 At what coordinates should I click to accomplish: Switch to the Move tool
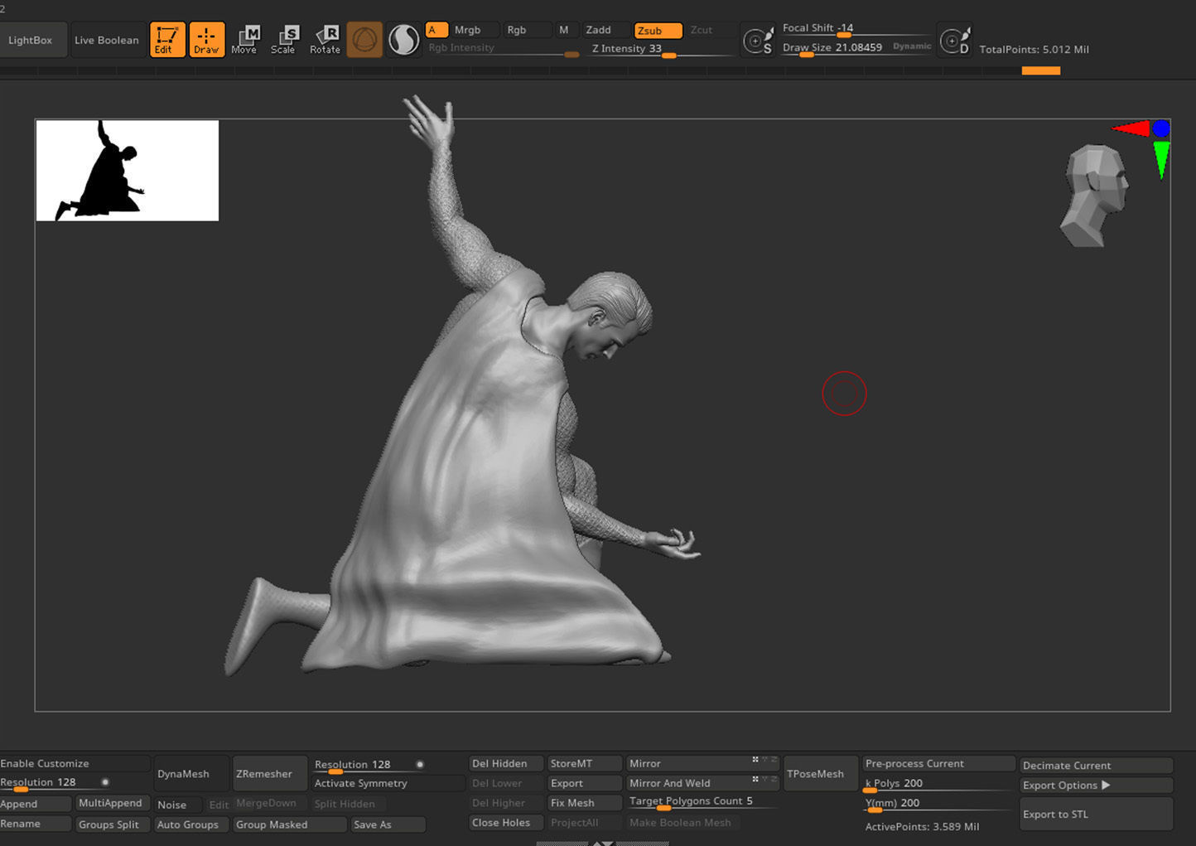coord(244,40)
